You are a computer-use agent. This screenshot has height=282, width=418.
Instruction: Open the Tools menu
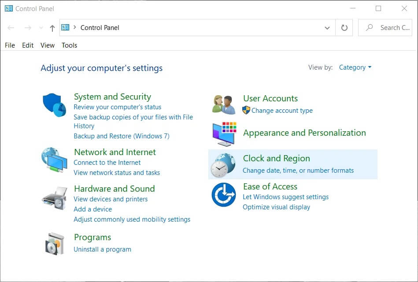coord(69,45)
